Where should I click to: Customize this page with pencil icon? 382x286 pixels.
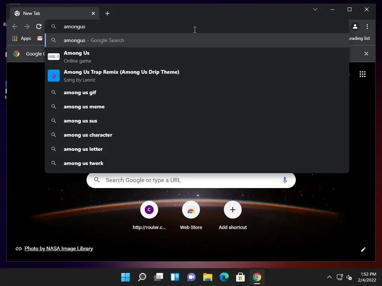pos(363,250)
